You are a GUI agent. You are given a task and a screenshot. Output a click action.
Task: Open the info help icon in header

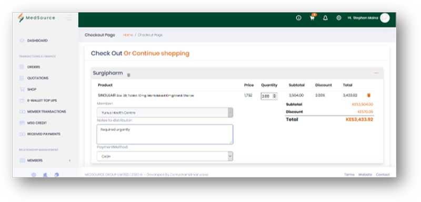tap(298, 18)
